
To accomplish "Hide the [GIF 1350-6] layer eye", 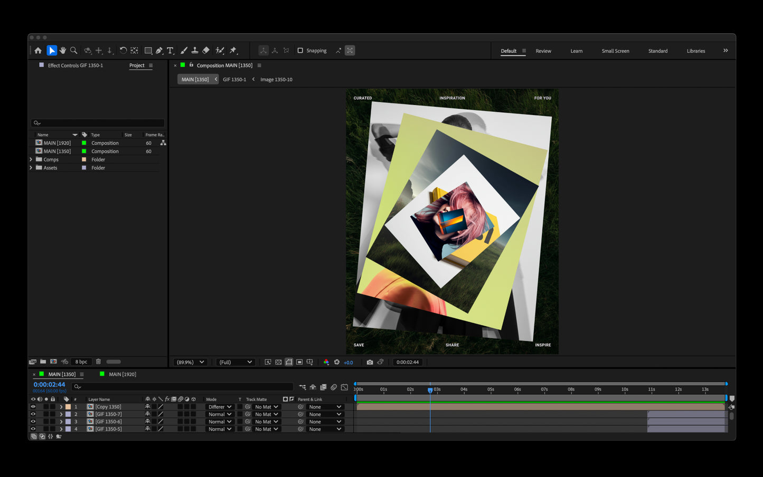I will (33, 422).
